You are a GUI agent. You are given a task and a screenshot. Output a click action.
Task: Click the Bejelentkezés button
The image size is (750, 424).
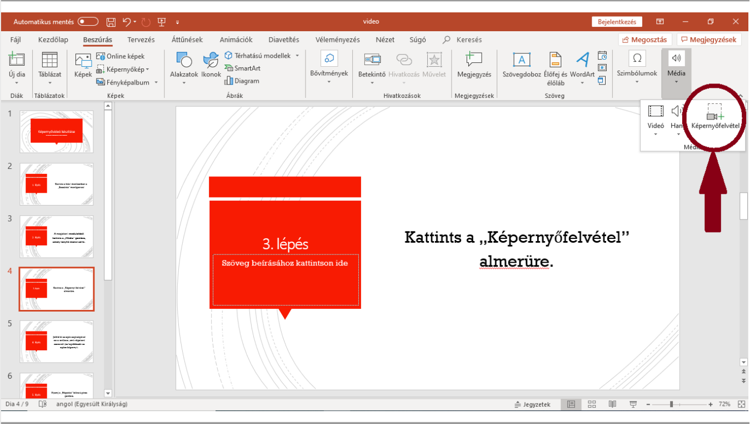tap(617, 22)
